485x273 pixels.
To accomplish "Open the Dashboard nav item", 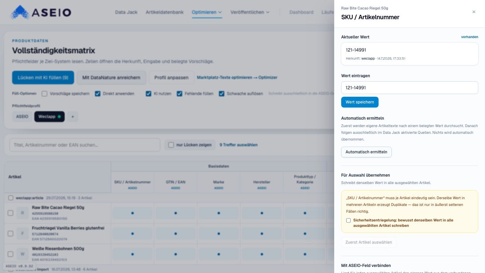I will pyautogui.click(x=301, y=12).
